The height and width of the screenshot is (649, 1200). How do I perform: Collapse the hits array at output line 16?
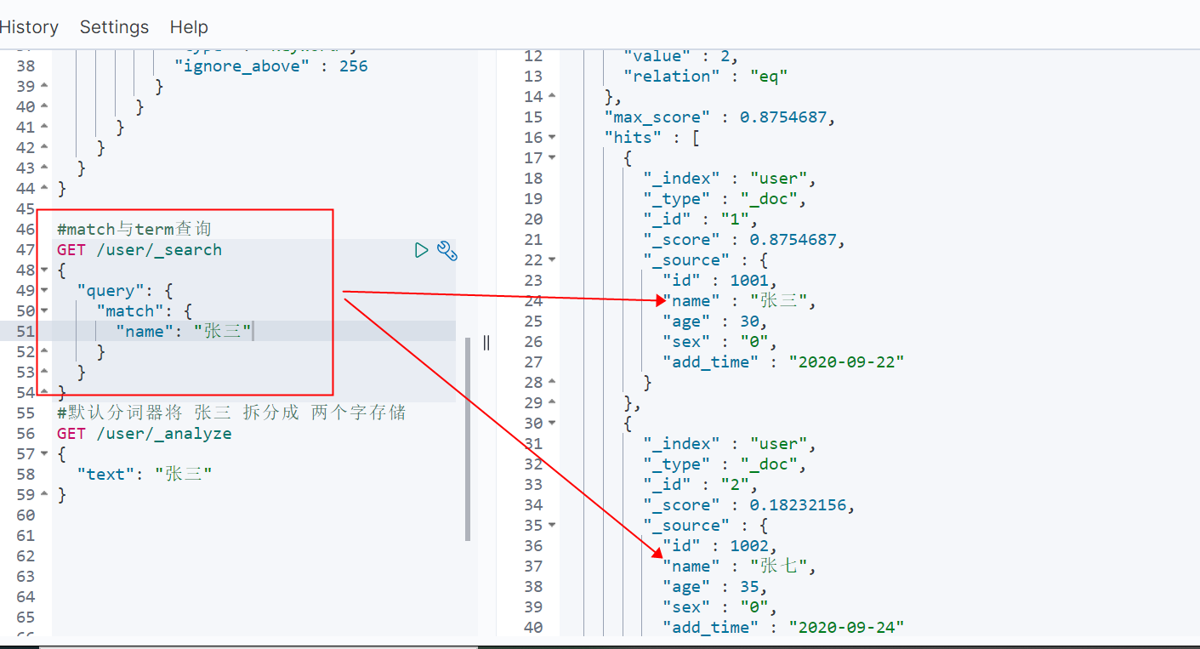[552, 138]
